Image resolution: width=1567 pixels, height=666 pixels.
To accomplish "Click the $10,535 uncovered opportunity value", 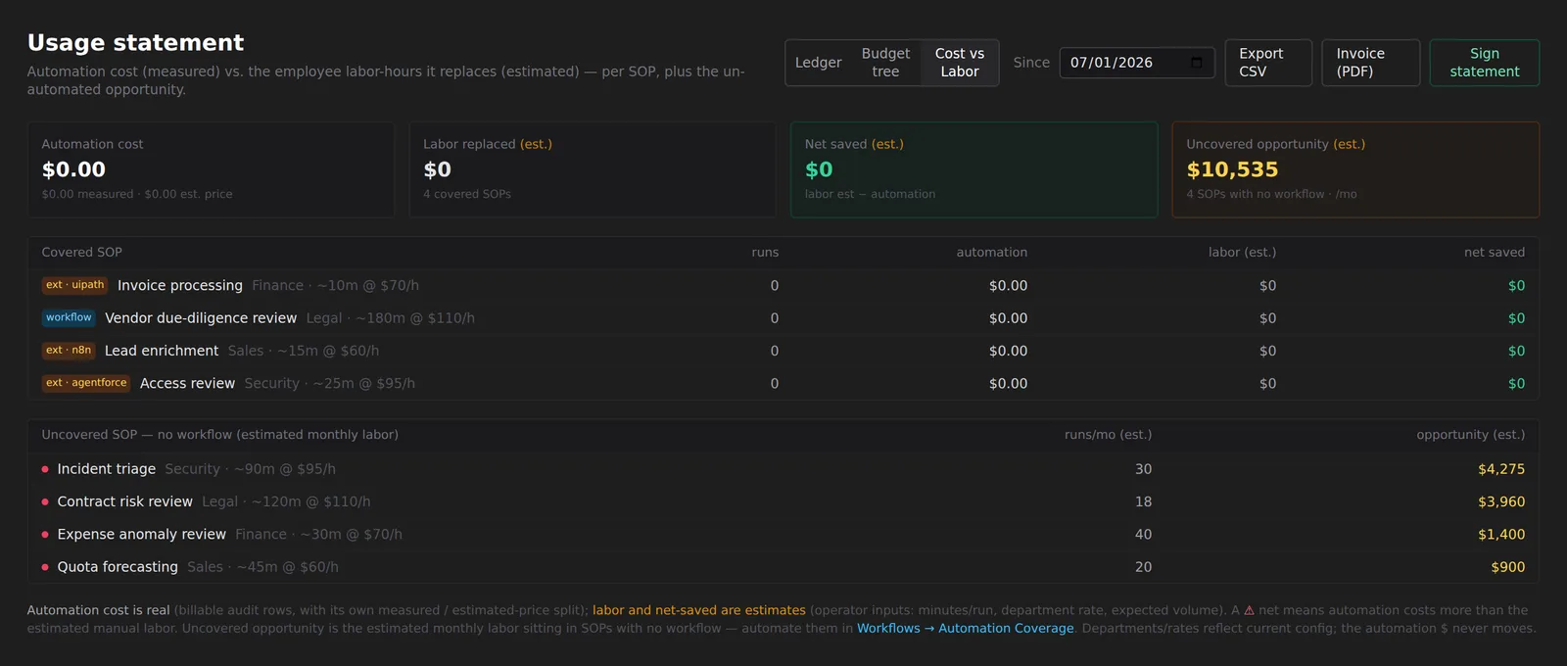I will [1232, 169].
